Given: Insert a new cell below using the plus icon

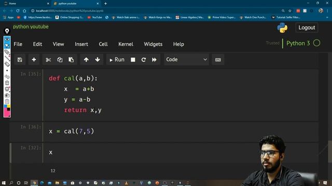Looking at the screenshot, I should tap(34, 60).
